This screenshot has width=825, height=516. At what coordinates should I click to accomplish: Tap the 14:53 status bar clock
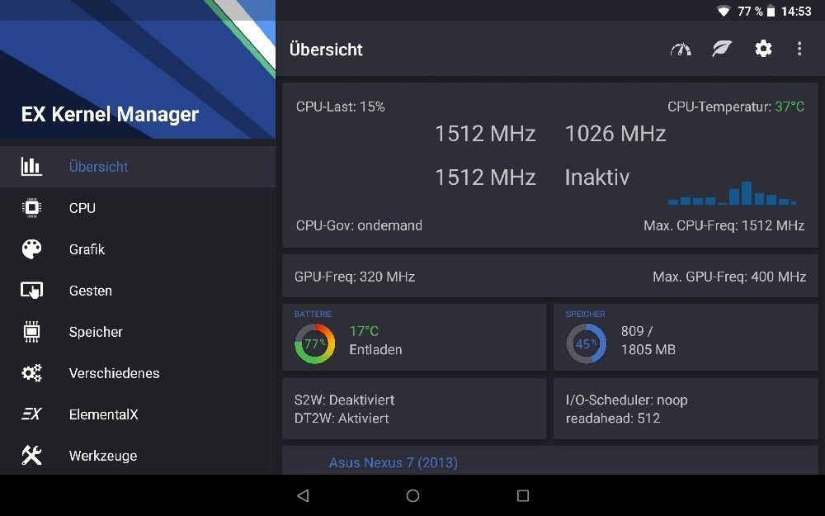tap(796, 11)
